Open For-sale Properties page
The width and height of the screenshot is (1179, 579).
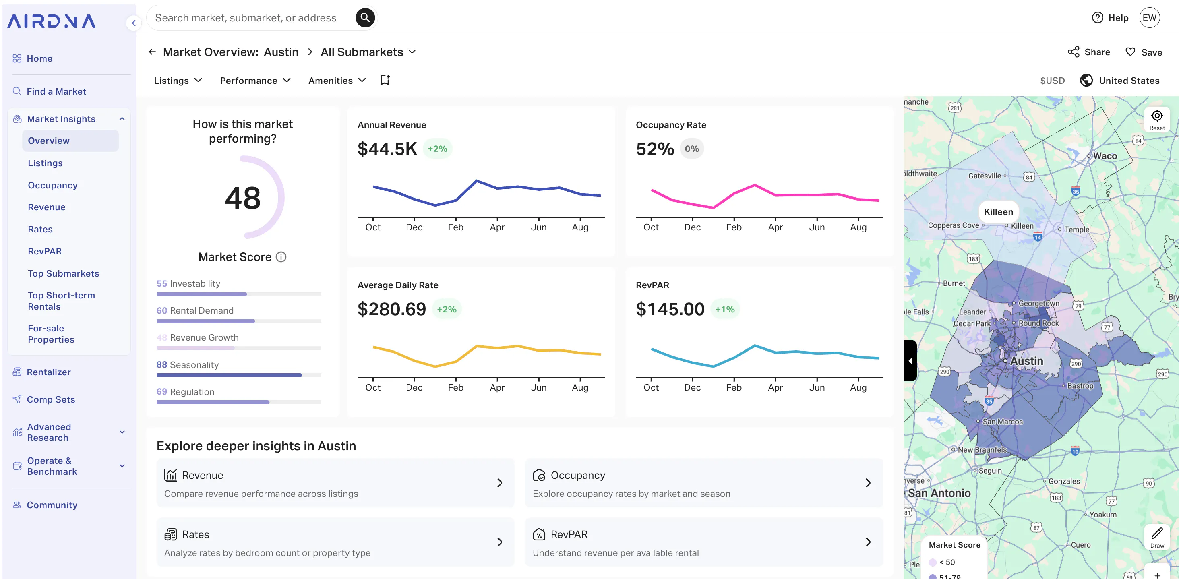[x=51, y=334]
